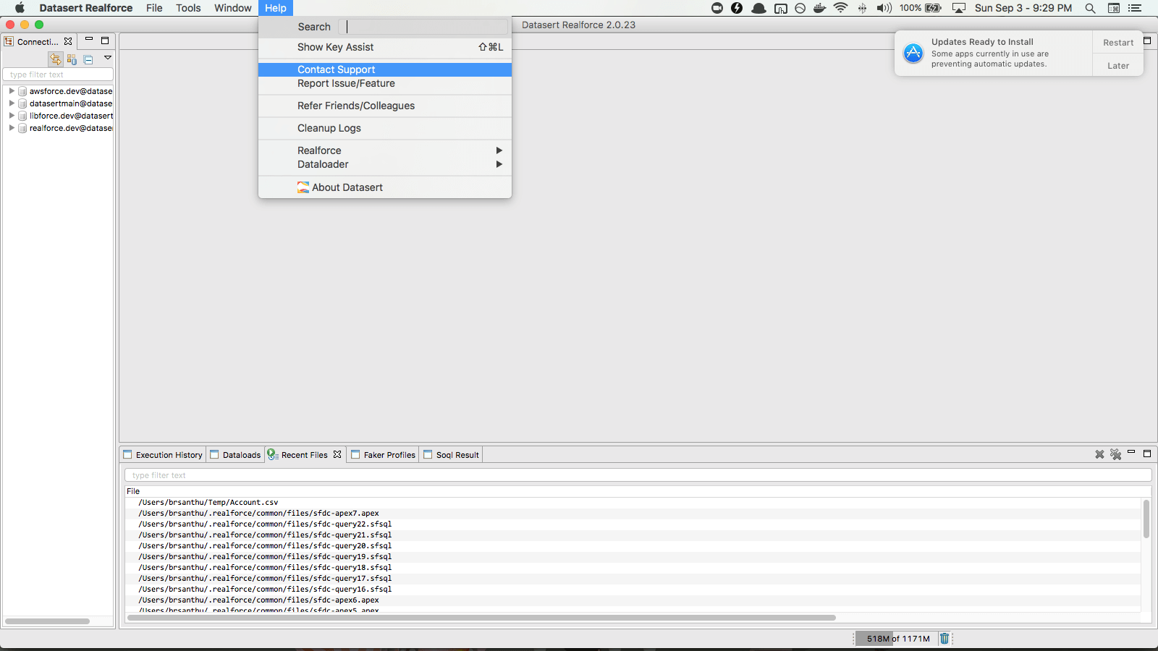Close the Recent Files tab
The width and height of the screenshot is (1158, 651).
(337, 454)
